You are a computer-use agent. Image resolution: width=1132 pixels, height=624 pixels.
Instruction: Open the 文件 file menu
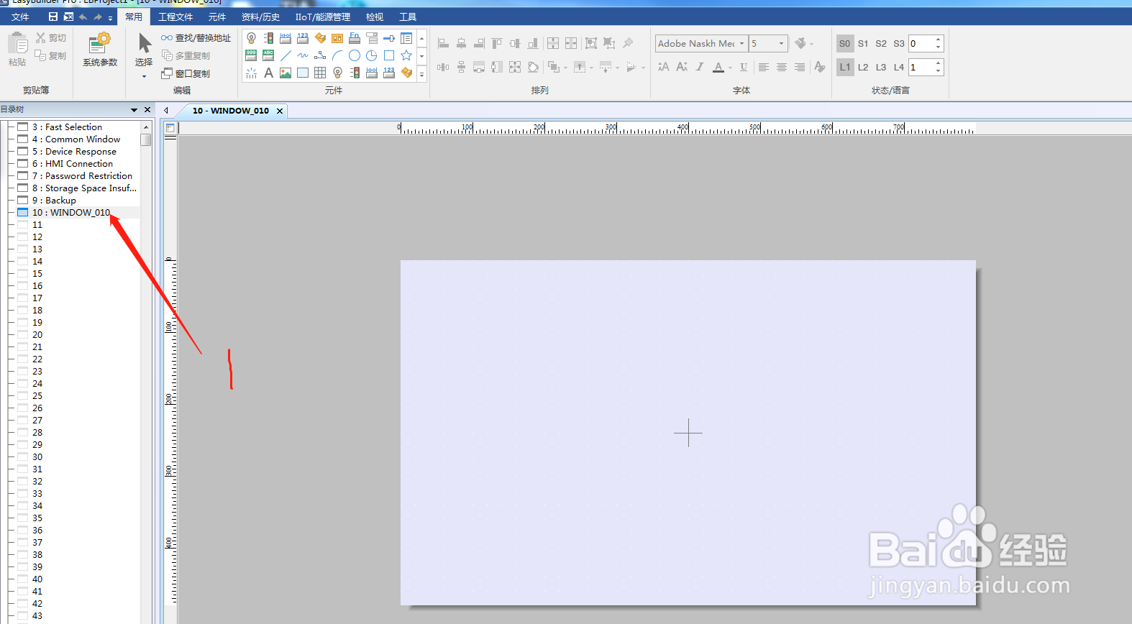20,17
